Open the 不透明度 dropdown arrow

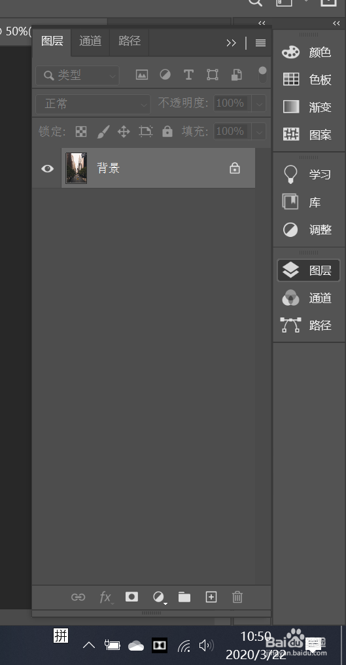(258, 103)
